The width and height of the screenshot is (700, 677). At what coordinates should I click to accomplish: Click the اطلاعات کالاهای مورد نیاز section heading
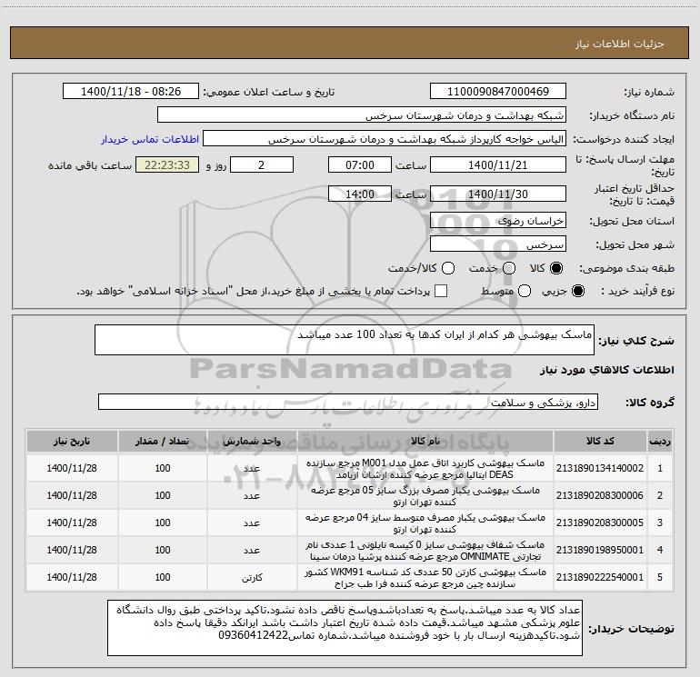coord(607,370)
